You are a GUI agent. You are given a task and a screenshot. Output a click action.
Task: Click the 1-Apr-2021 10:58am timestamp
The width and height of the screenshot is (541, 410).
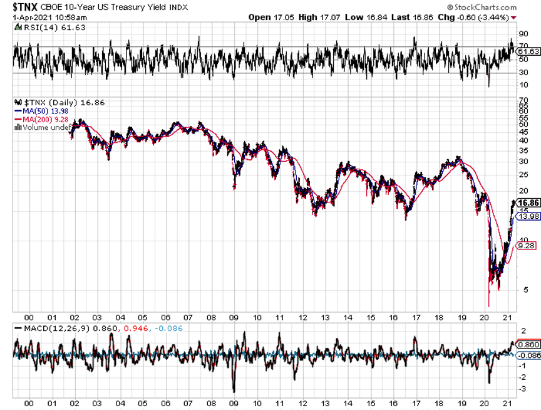pos(44,18)
